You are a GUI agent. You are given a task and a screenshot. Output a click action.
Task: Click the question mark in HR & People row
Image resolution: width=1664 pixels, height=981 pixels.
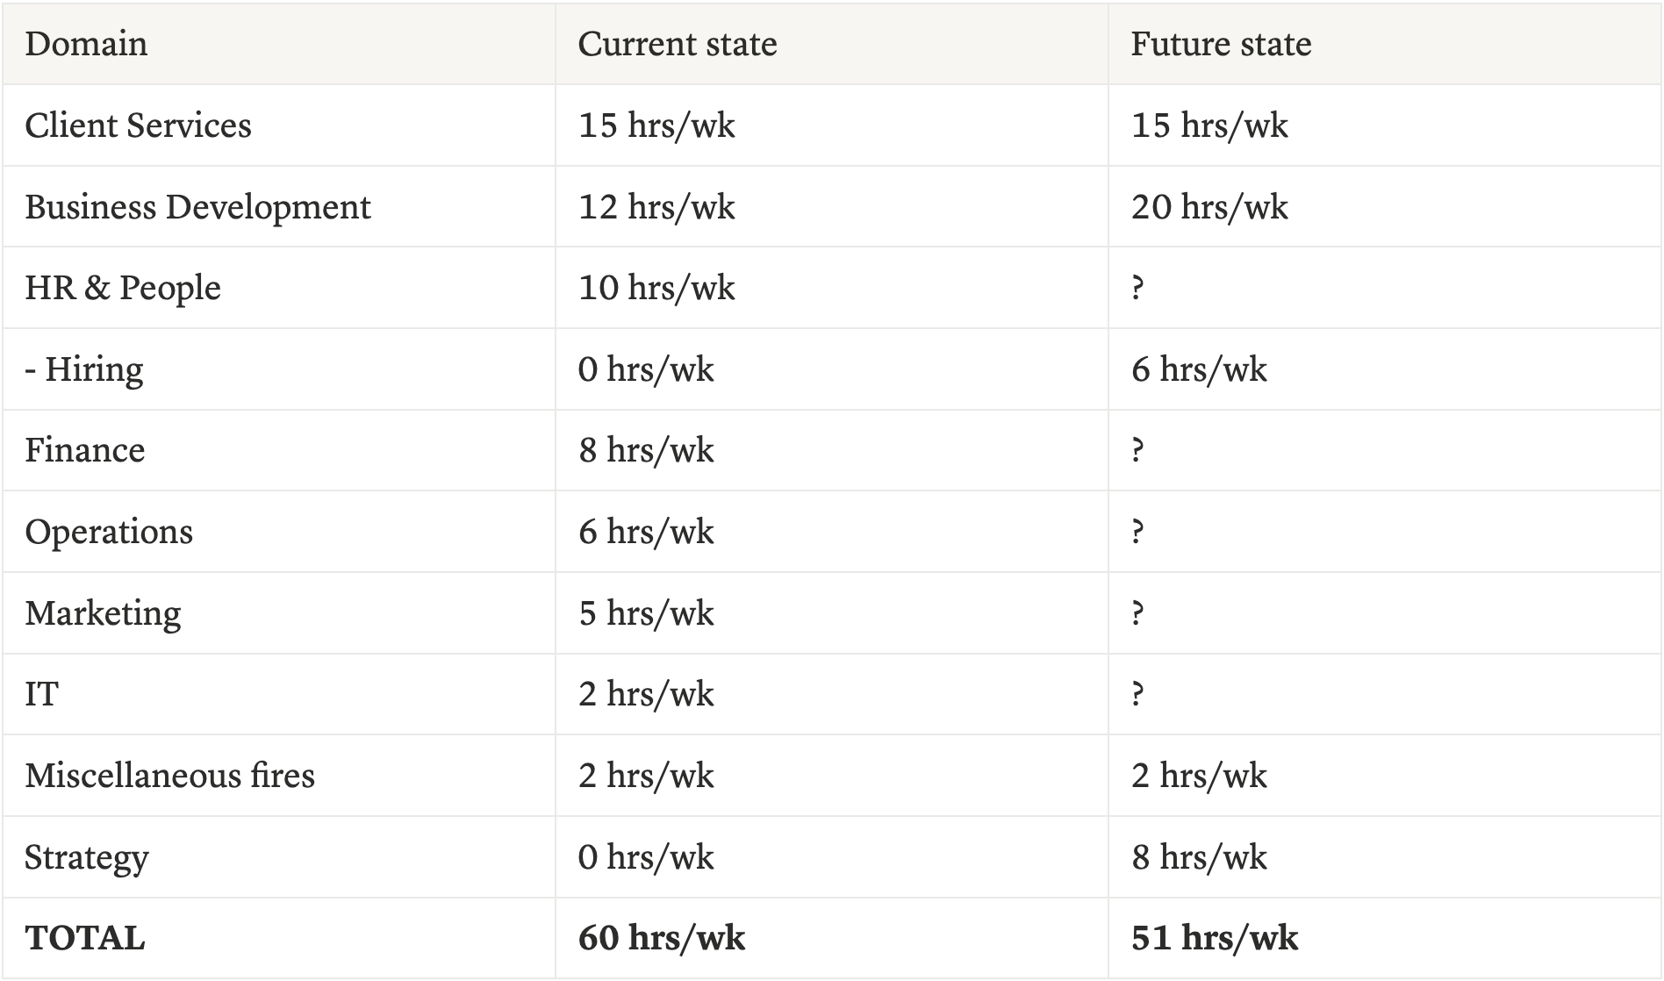point(1137,288)
